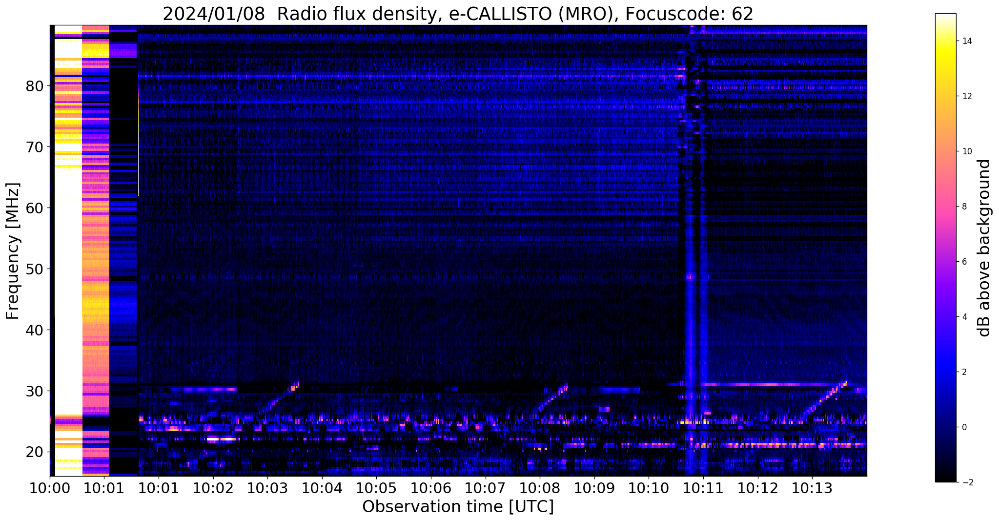Click the colorbar tick label 10

pos(966,151)
